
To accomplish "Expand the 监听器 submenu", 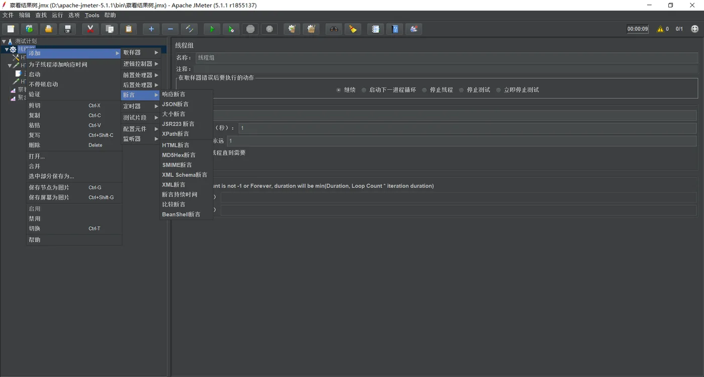I will tap(141, 139).
